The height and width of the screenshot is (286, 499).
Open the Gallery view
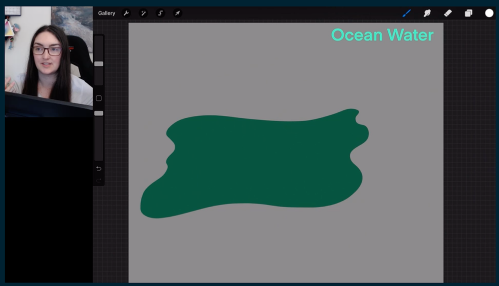pyautogui.click(x=106, y=13)
